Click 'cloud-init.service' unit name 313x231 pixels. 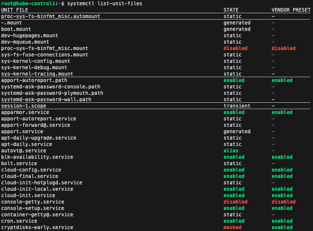[x=28, y=195]
